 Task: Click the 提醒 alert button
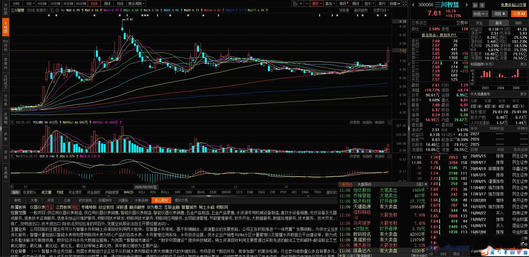500,13
